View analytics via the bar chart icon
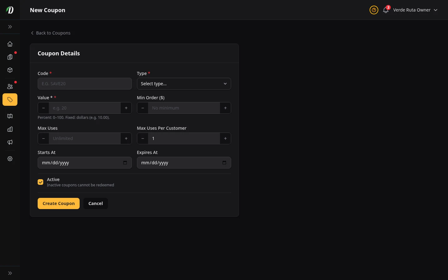The height and width of the screenshot is (280, 448). click(x=10, y=129)
